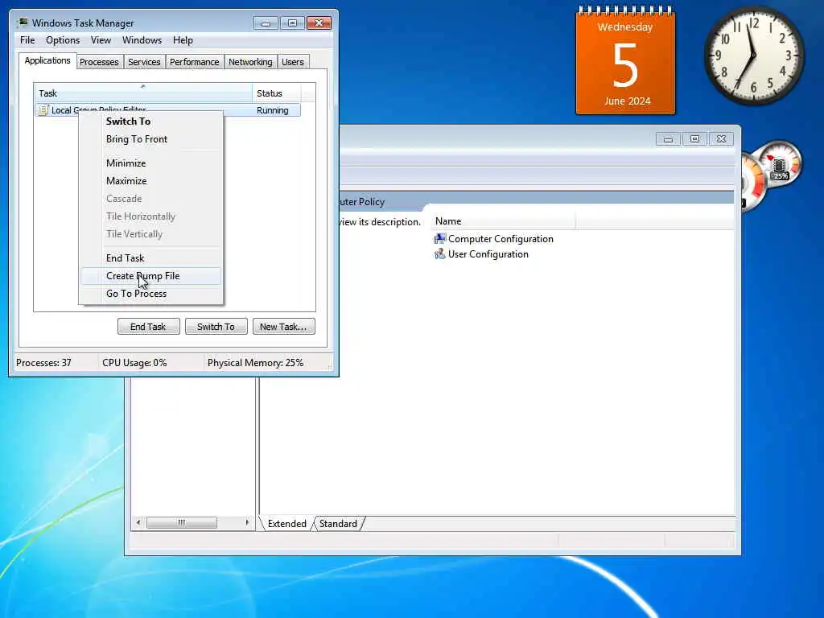The image size is (824, 618).
Task: Switch to the Processes tab
Action: click(x=99, y=62)
